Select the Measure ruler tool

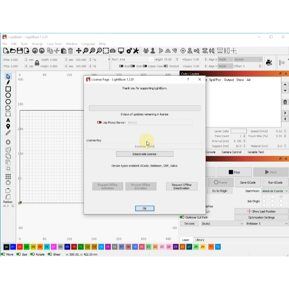click(x=8, y=133)
